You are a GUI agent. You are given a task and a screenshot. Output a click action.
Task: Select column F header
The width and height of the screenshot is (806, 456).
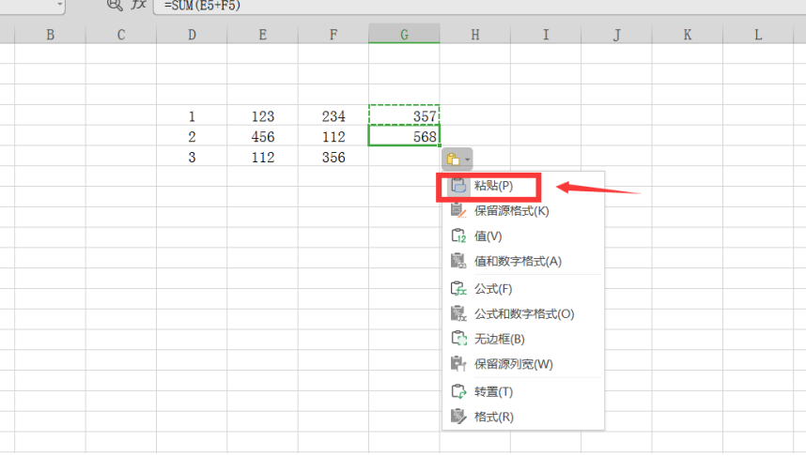click(333, 35)
